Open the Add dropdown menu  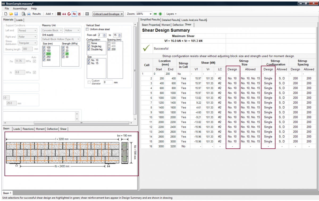(x=49, y=14)
